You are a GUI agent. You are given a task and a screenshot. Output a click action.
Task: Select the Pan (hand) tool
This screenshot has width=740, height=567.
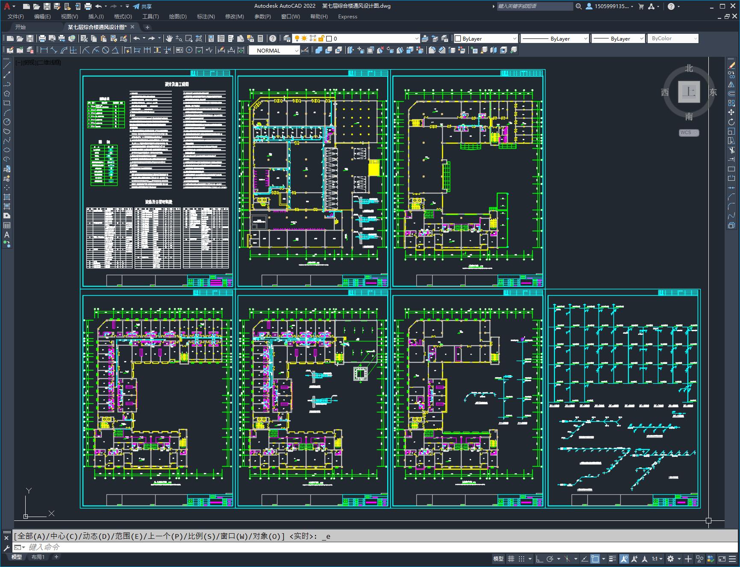(169, 38)
